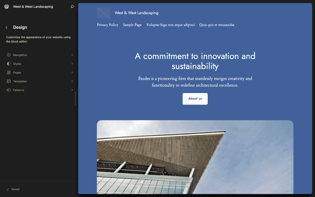Expand the Styles section chevron

click(72, 64)
